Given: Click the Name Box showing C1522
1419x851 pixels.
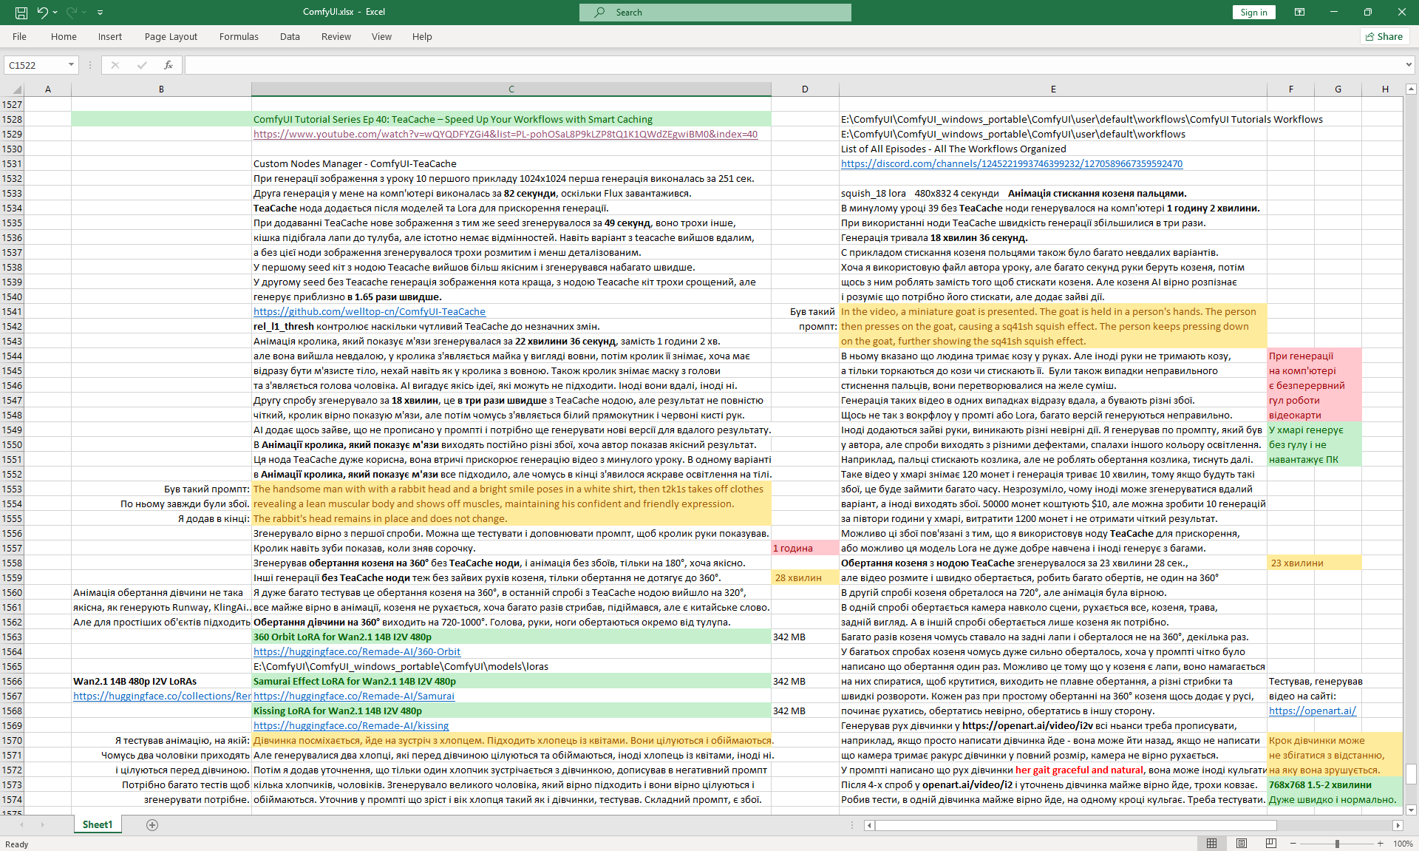Looking at the screenshot, I should (35, 65).
